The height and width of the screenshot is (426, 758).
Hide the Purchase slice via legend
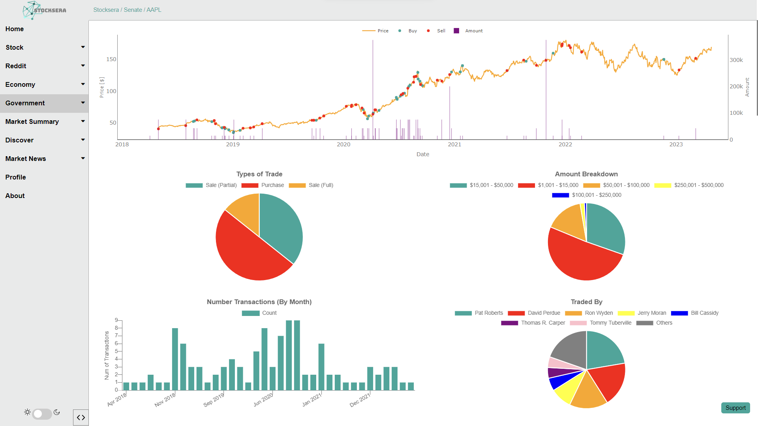point(250,185)
